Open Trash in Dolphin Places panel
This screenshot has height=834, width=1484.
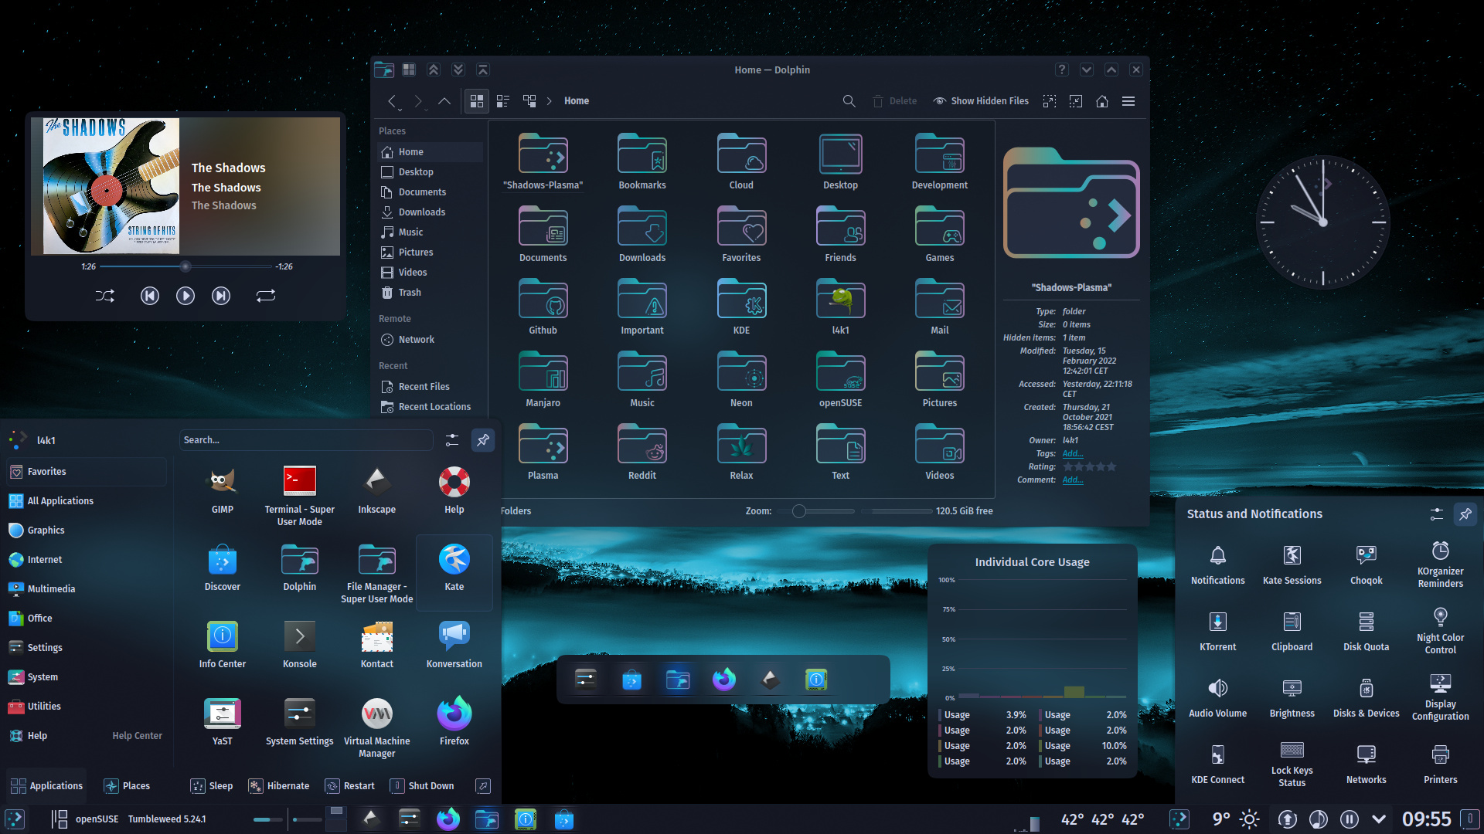tap(410, 293)
